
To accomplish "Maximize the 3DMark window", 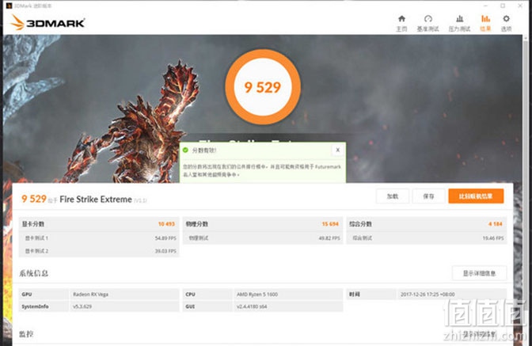I will (x=503, y=6).
